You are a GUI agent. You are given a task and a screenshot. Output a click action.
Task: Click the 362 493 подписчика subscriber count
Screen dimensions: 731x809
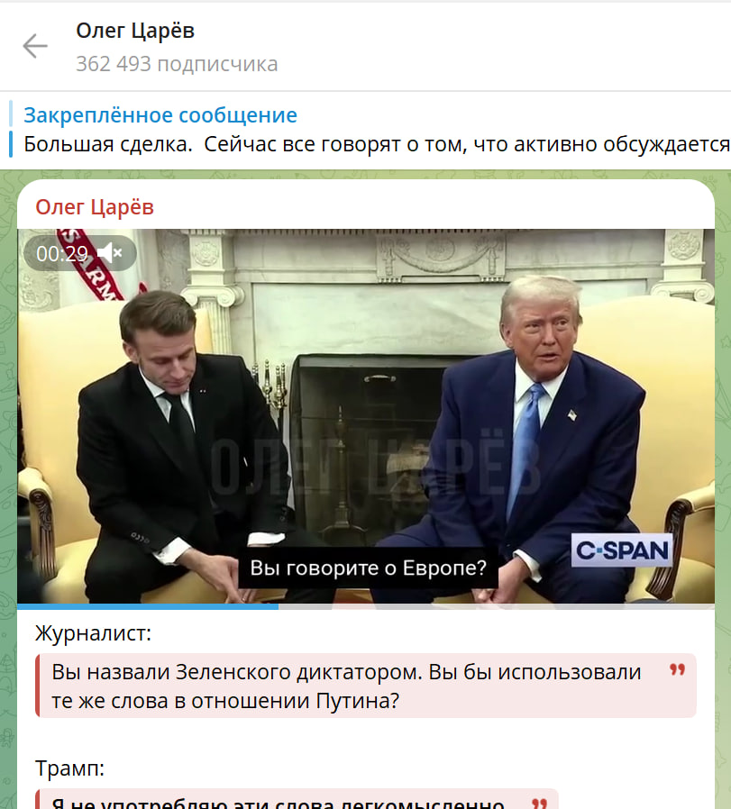[x=177, y=64]
